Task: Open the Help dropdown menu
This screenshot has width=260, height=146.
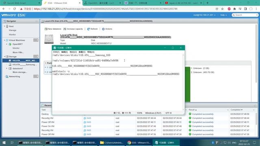Action: 223,15
